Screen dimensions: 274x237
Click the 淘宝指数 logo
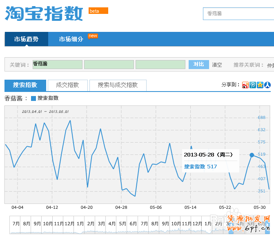point(44,13)
